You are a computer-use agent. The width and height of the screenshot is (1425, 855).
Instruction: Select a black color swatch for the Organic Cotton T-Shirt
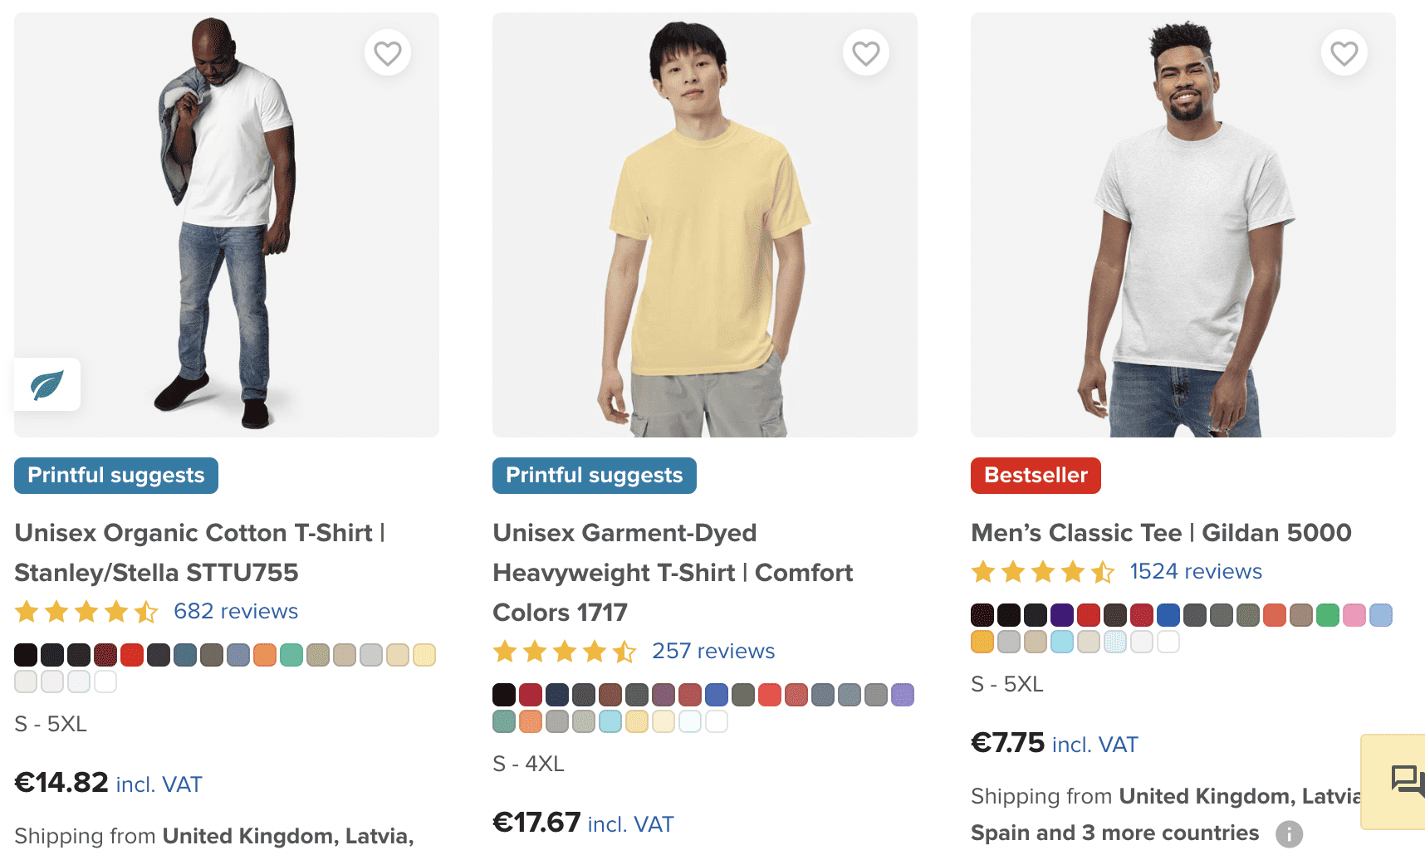tap(26, 654)
